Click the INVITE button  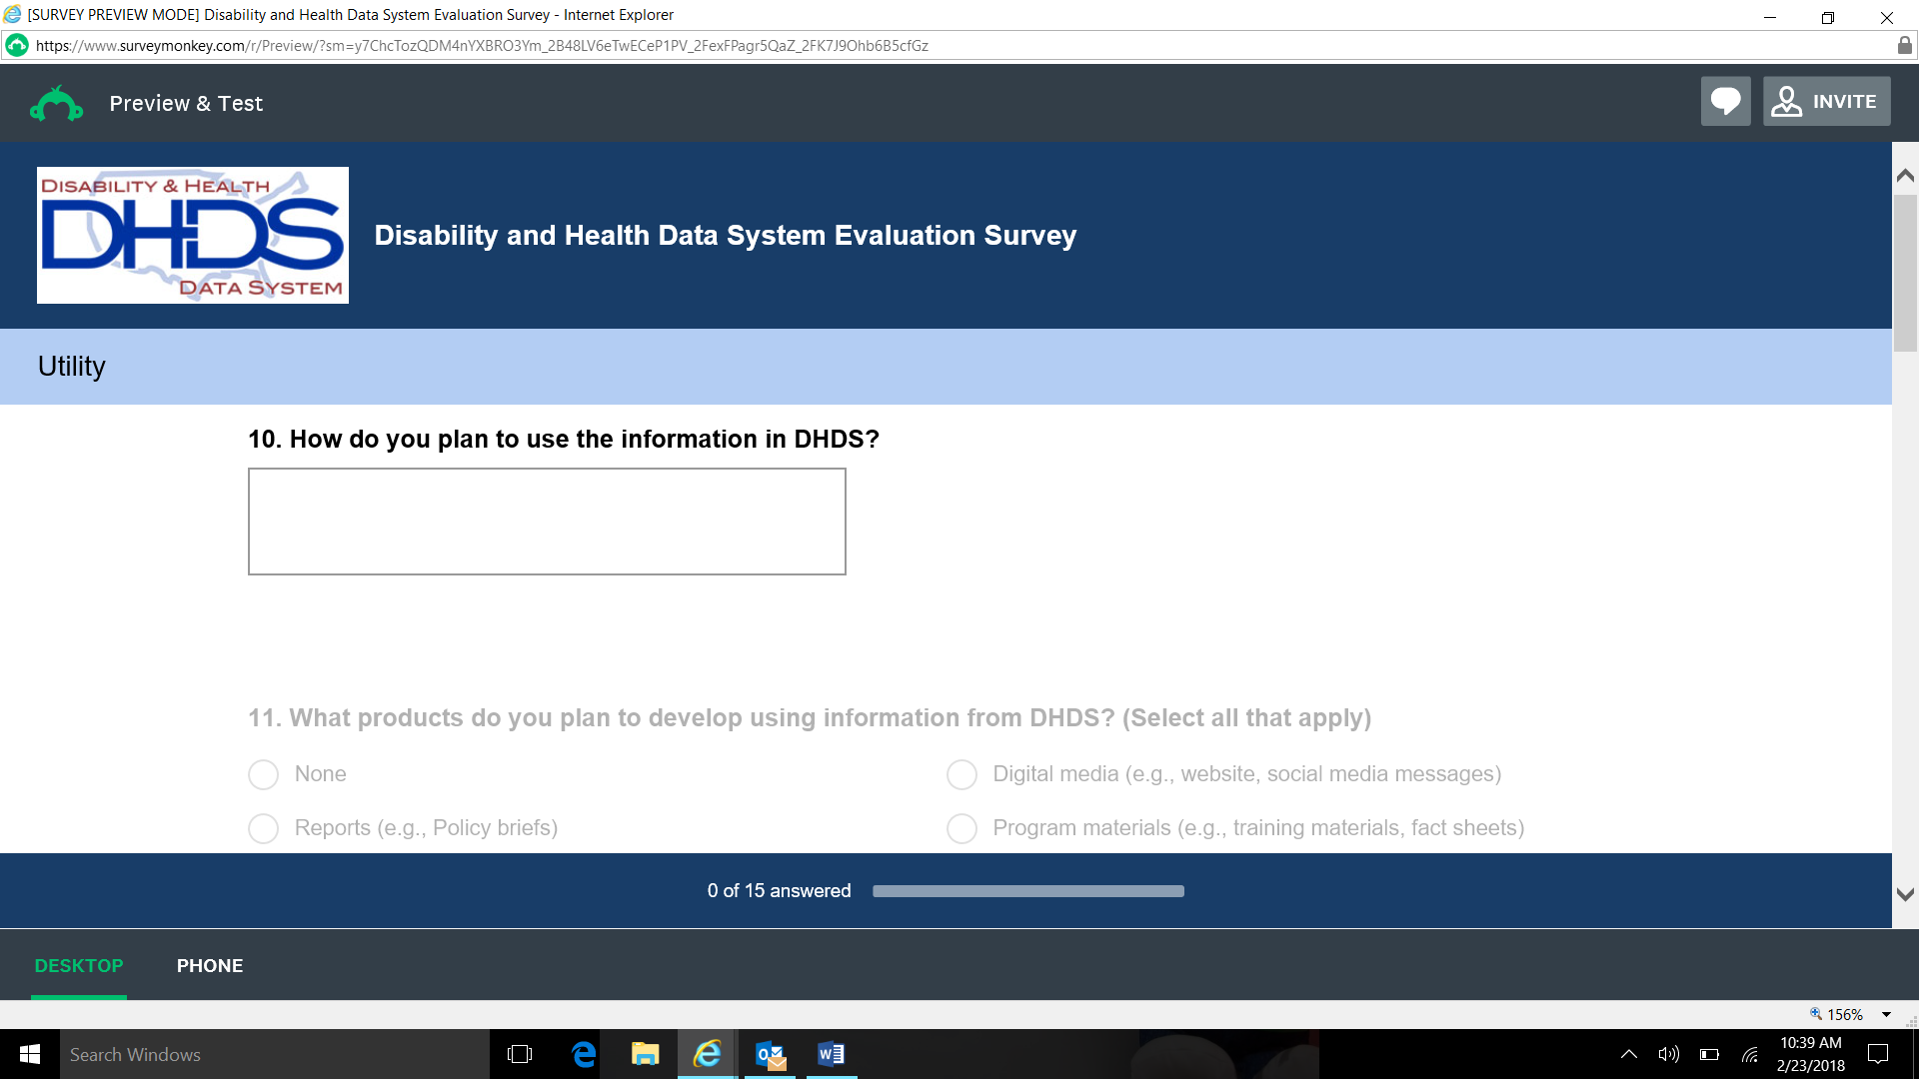1826,102
